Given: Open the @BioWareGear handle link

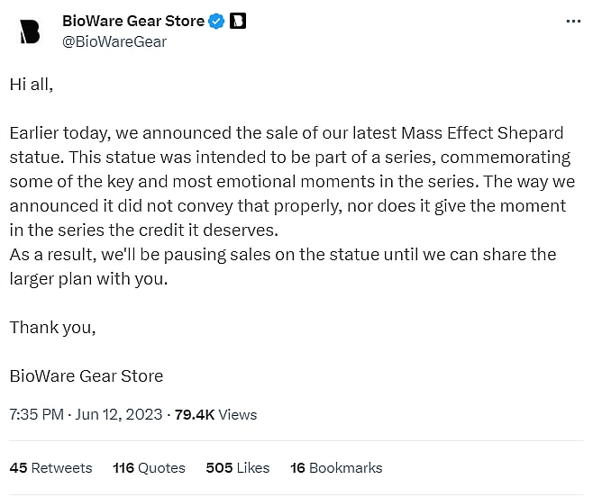Looking at the screenshot, I should [114, 41].
